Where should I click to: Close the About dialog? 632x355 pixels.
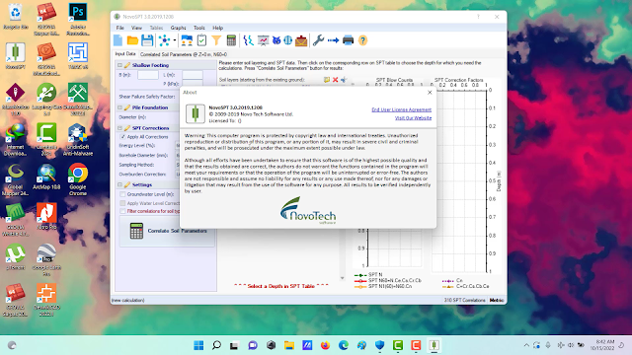pyautogui.click(x=430, y=92)
